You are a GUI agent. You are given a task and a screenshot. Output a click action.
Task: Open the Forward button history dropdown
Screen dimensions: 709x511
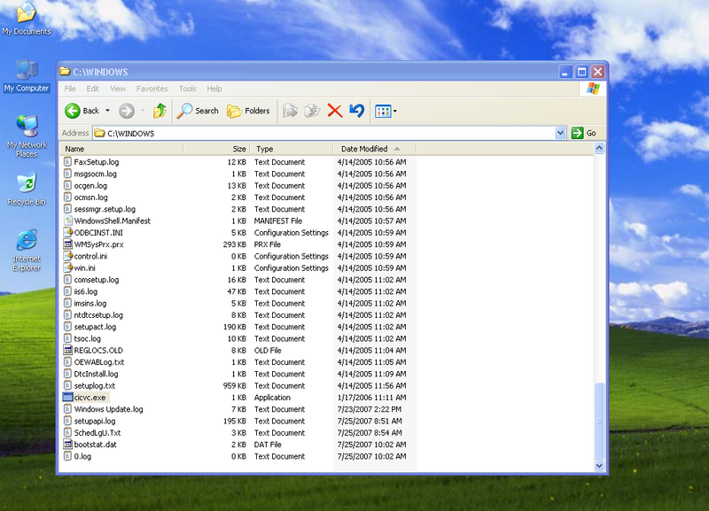(x=143, y=111)
